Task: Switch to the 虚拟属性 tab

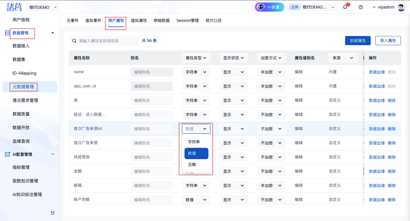Action: pyautogui.click(x=139, y=20)
